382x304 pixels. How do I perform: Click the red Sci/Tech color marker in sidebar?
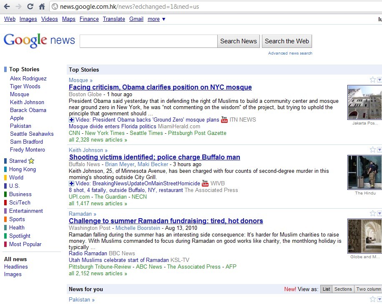pos(5,203)
